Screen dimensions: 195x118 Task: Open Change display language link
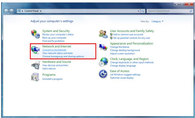pos(123,66)
